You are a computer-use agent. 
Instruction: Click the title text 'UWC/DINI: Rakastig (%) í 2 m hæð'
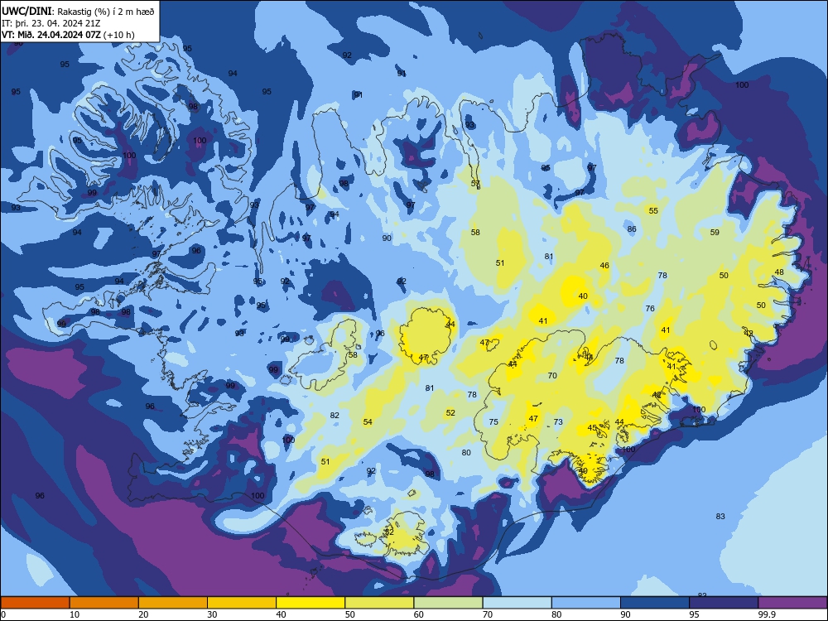tap(78, 11)
